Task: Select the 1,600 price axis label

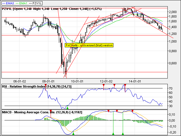Action: coord(173,21)
